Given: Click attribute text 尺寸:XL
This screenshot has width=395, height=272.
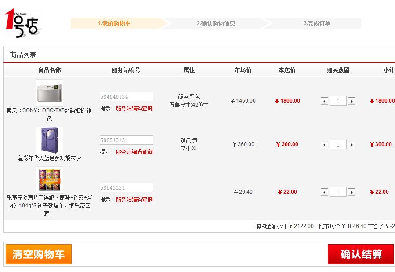Looking at the screenshot, I should (x=189, y=148).
